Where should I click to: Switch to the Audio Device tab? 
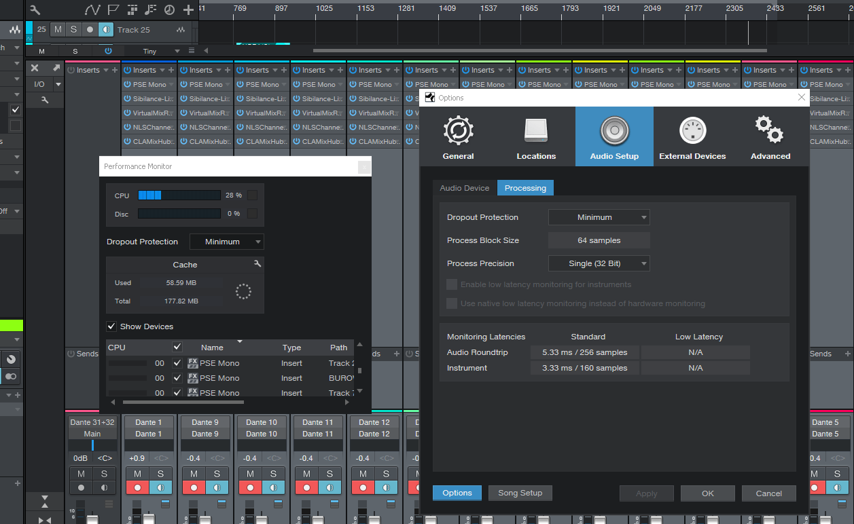(465, 188)
